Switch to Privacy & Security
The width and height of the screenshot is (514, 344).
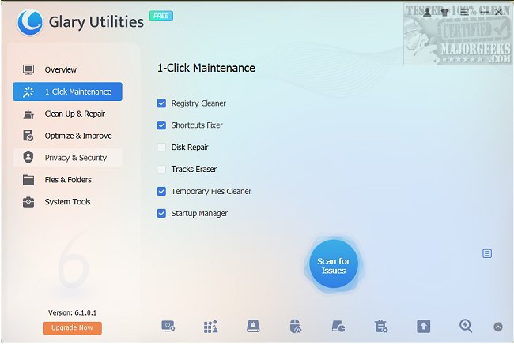pyautogui.click(x=67, y=158)
